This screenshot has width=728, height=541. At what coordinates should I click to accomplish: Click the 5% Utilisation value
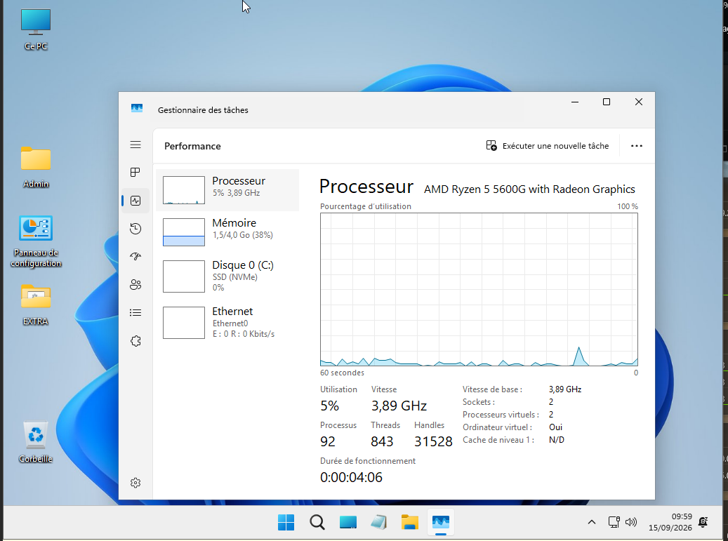click(330, 406)
